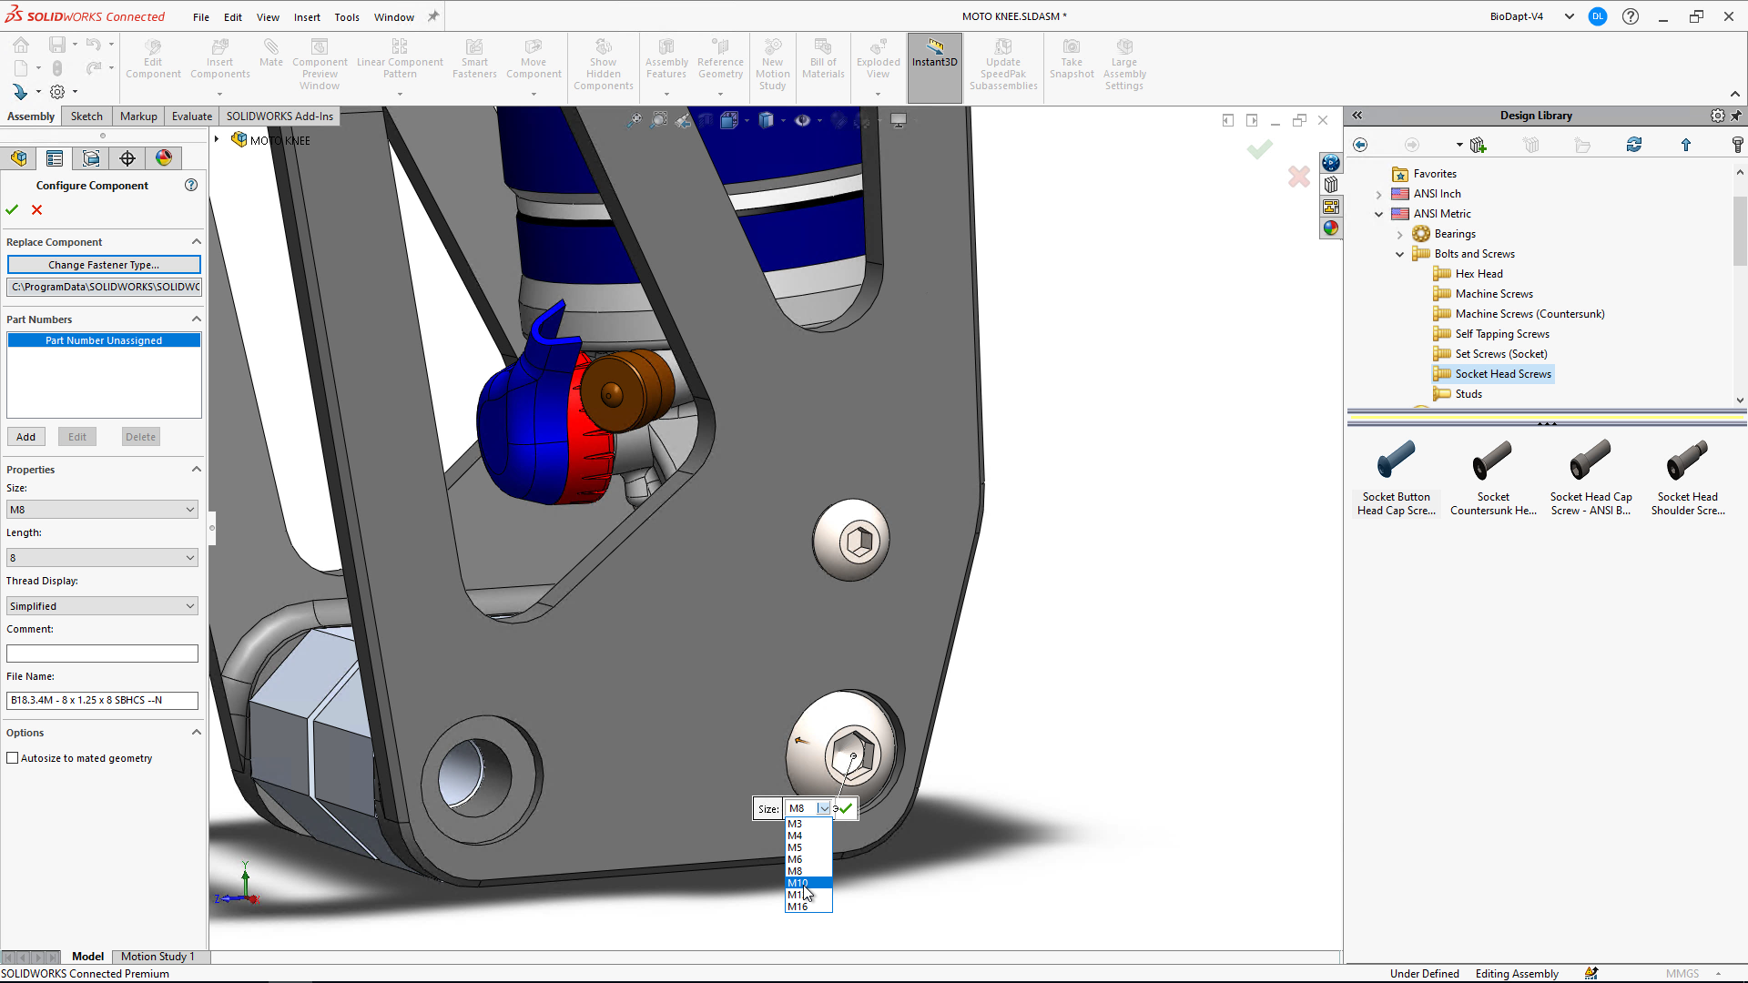
Task: Select M10 from the floating size list
Action: pyautogui.click(x=798, y=883)
